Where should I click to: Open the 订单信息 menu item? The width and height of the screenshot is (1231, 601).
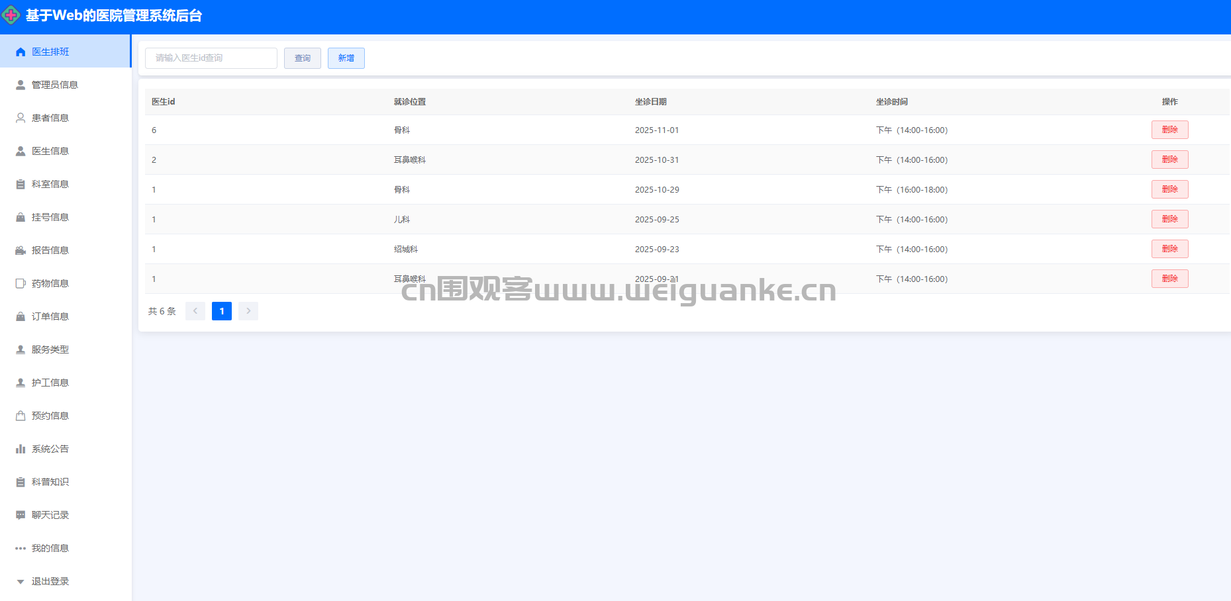tap(50, 316)
